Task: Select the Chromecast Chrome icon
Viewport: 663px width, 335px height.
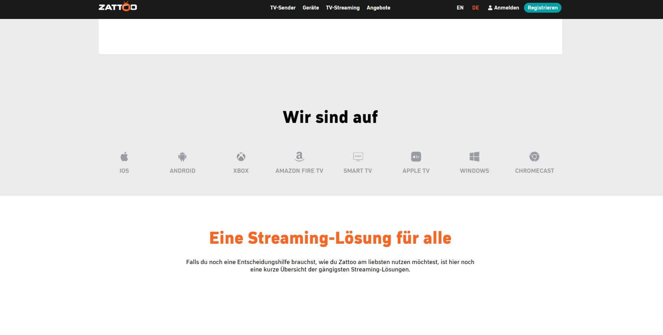Action: coord(534,157)
